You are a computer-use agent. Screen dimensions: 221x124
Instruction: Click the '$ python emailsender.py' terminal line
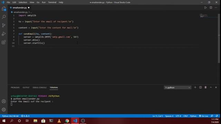coord(25,99)
